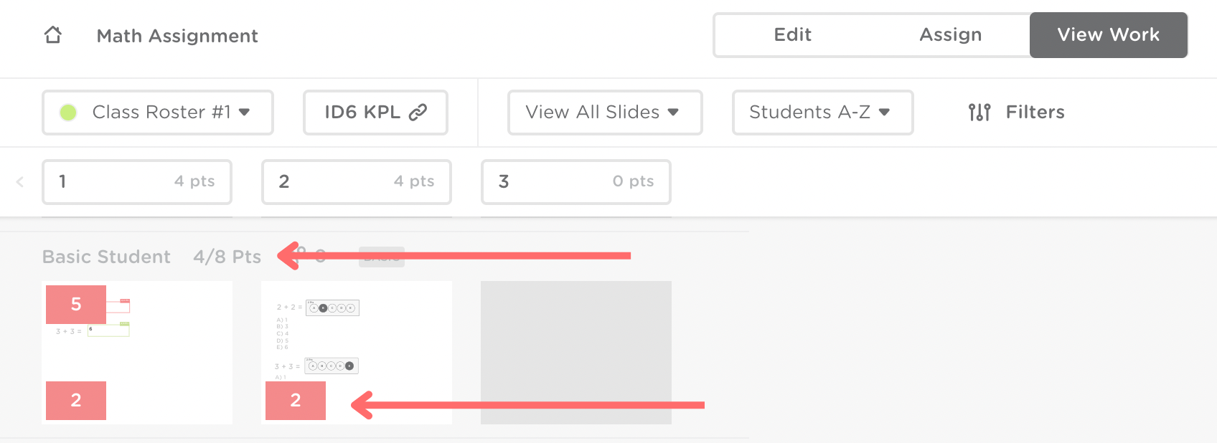1217x443 pixels.
Task: Switch to the Assign tab
Action: (950, 35)
